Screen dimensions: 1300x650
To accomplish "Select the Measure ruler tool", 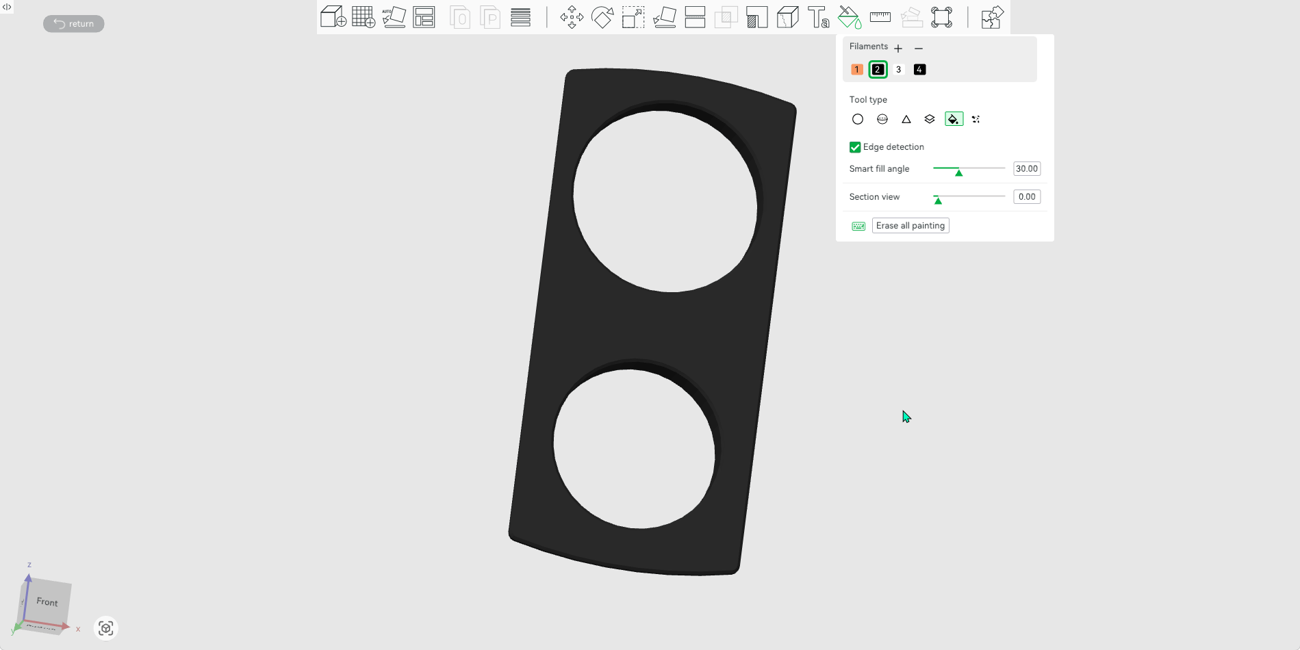I will click(x=880, y=17).
